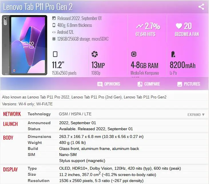Image resolution: width=209 pixels, height=184 pixels.
Task: Click the GSM / HSPA / LTE value
Action: pyautogui.click(x=75, y=114)
